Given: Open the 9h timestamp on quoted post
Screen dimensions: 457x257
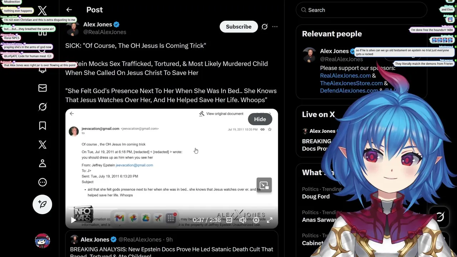Looking at the screenshot, I should tap(169, 240).
